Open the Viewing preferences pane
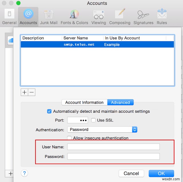The image size is (183, 182). click(x=99, y=17)
